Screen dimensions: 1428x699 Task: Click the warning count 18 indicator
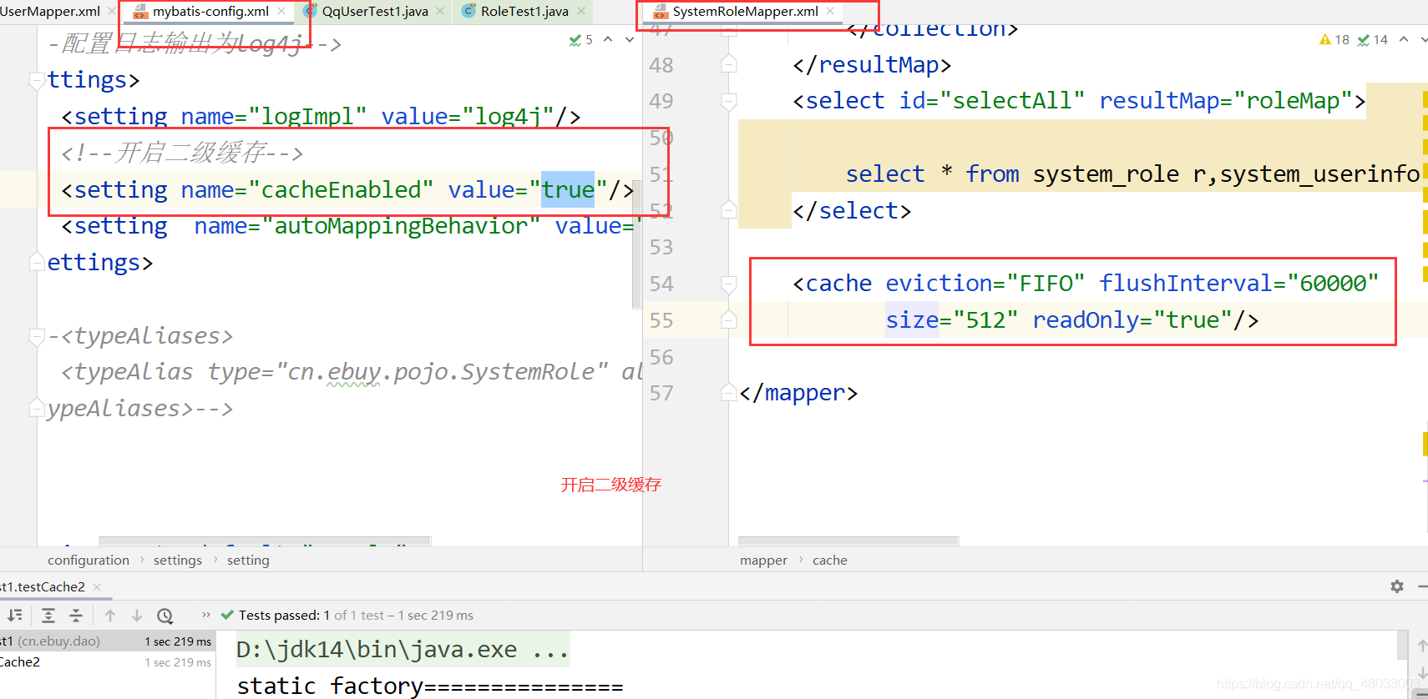coord(1334,40)
